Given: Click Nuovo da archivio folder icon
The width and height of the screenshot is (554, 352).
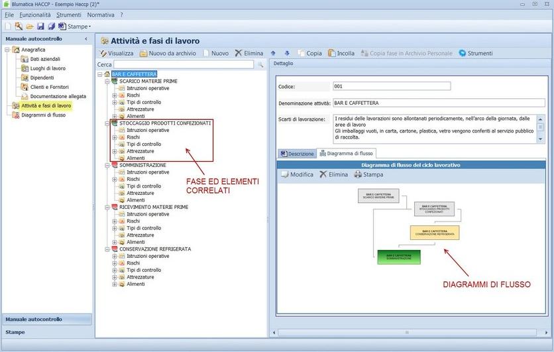Looking at the screenshot, I should click(143, 53).
